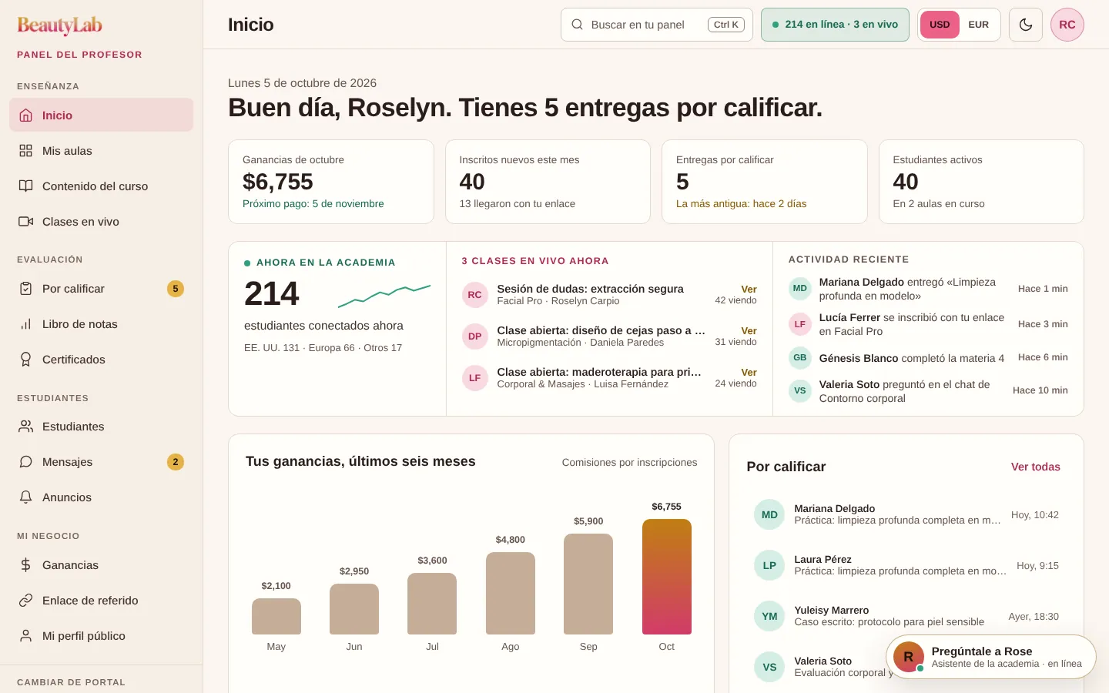The width and height of the screenshot is (1109, 693).
Task: Click the Certificados award icon
Action: 26,360
